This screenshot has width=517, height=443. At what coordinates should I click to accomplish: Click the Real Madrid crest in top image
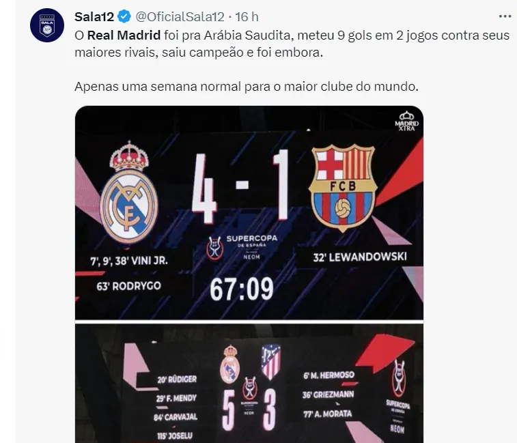(x=129, y=192)
